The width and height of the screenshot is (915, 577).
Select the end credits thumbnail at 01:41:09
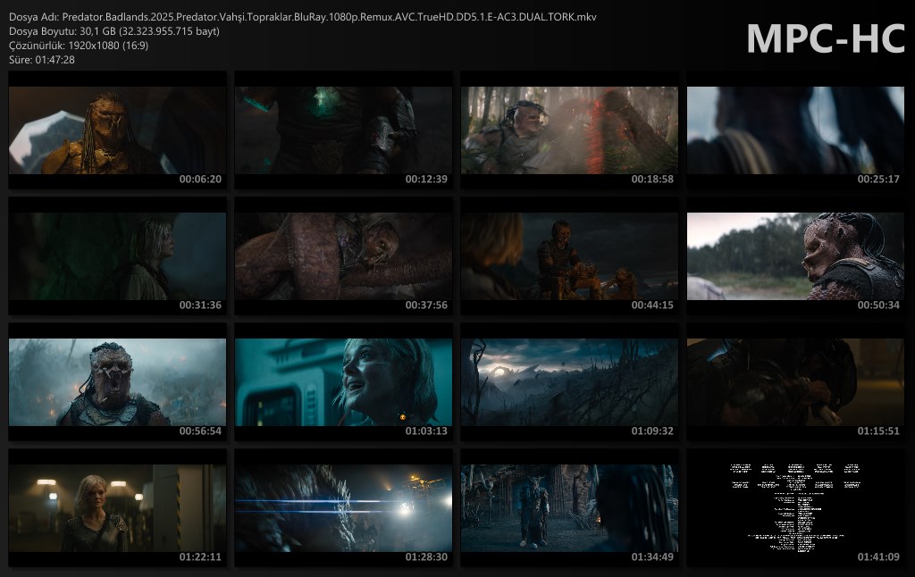(x=795, y=508)
